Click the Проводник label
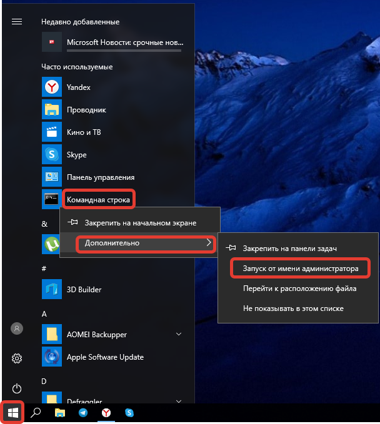 click(86, 110)
